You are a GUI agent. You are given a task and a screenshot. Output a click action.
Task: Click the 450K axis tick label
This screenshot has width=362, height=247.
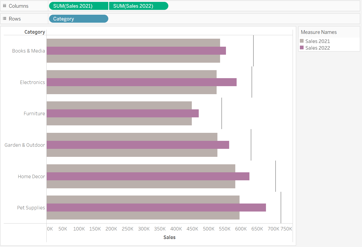click(x=192, y=229)
